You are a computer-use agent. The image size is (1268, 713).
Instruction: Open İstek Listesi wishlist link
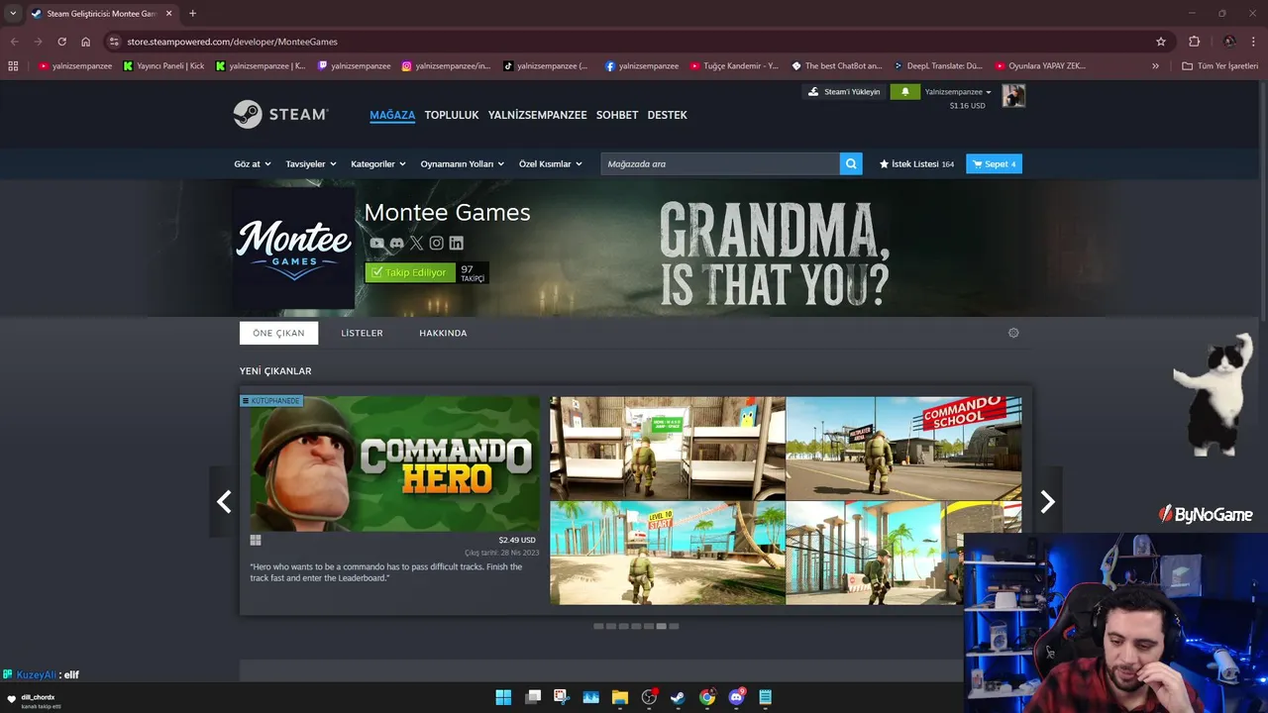point(916,163)
